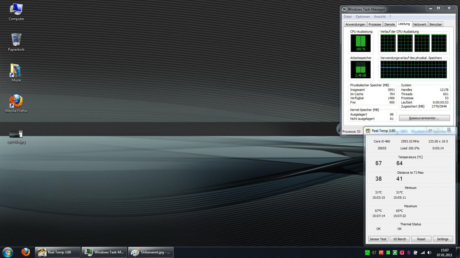Click the red swirl tray icon

(402, 253)
